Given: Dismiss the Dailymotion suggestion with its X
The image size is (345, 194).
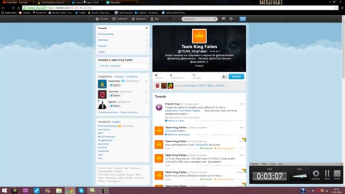Looking at the screenshot, I should [x=146, y=81].
